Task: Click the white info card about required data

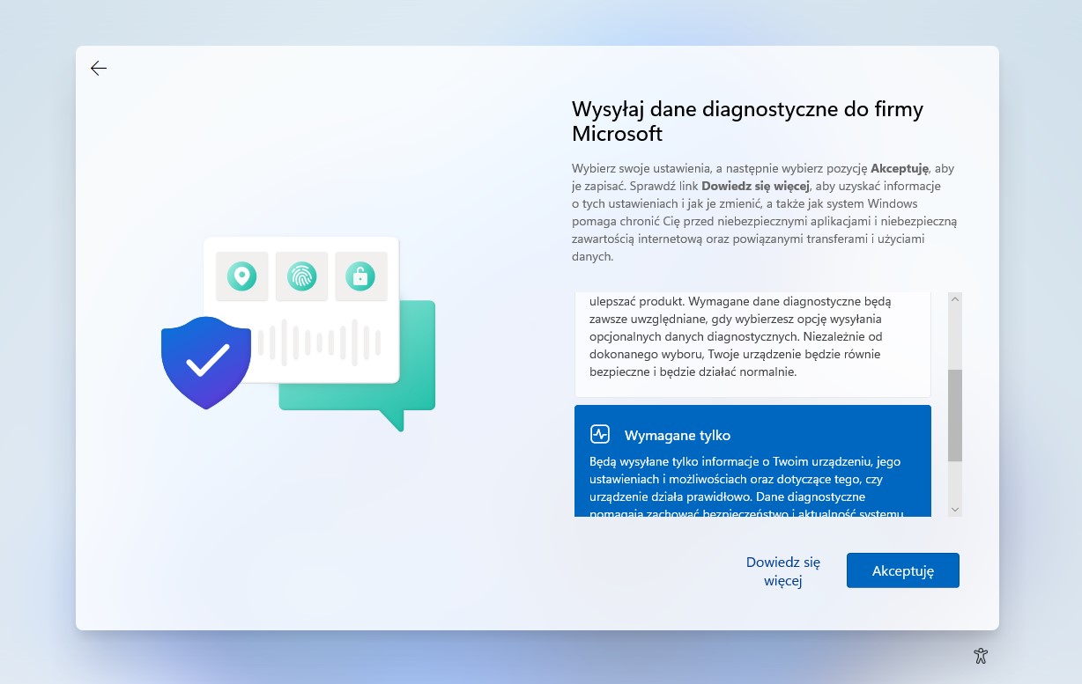Action: click(752, 345)
